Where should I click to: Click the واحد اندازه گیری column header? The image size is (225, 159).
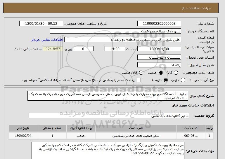[81, 128]
